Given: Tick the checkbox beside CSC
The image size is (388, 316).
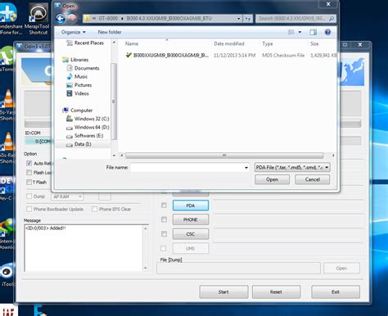Looking at the screenshot, I should point(164,234).
